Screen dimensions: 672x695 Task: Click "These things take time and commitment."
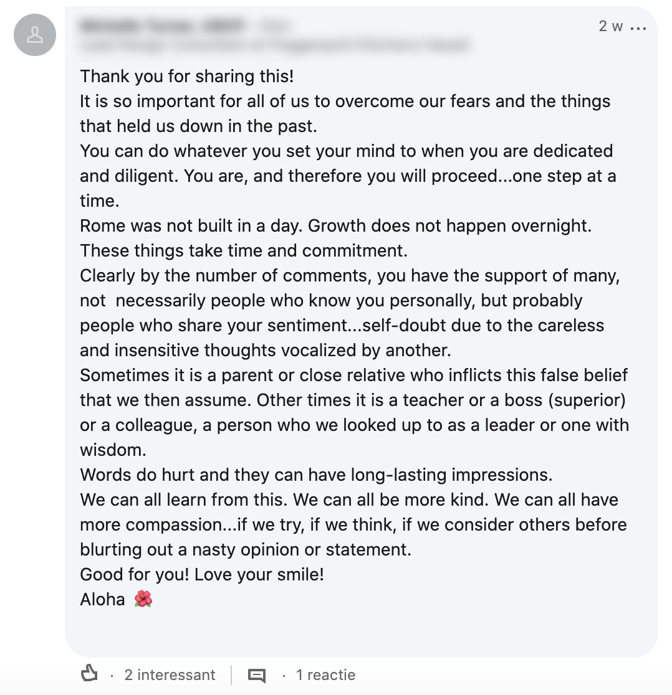point(243,251)
